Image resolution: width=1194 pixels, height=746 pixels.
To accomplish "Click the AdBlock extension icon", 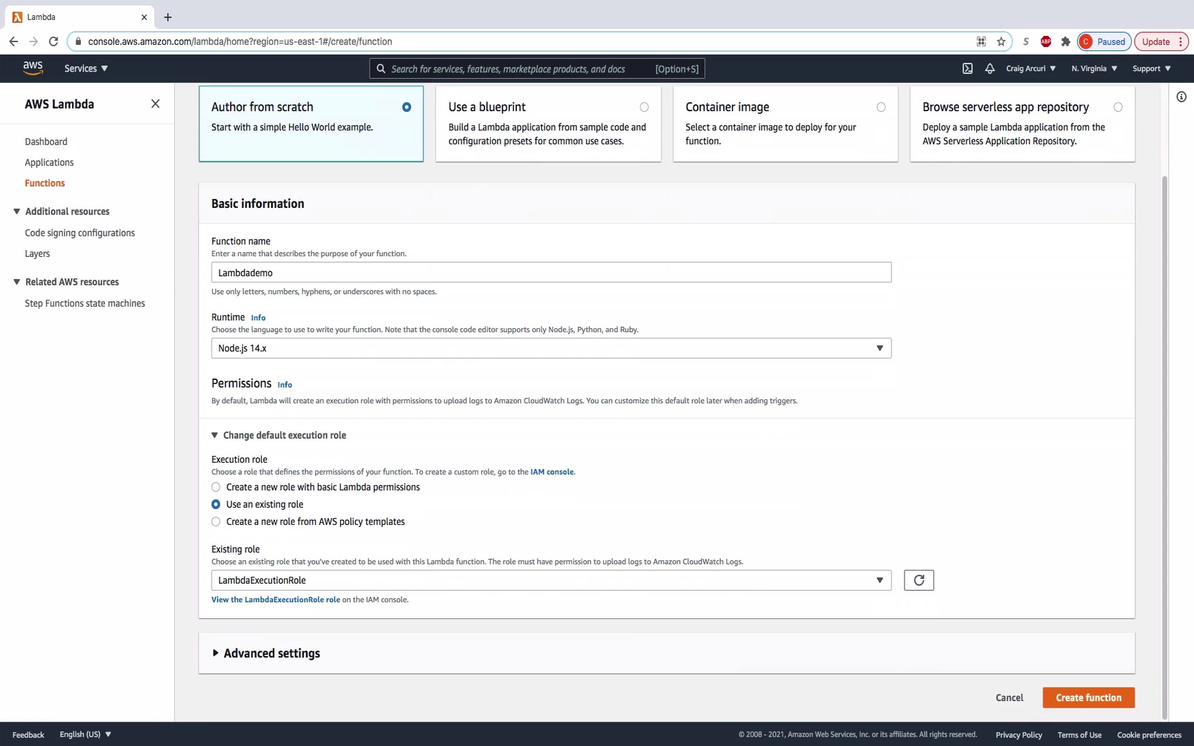I will (x=1046, y=41).
